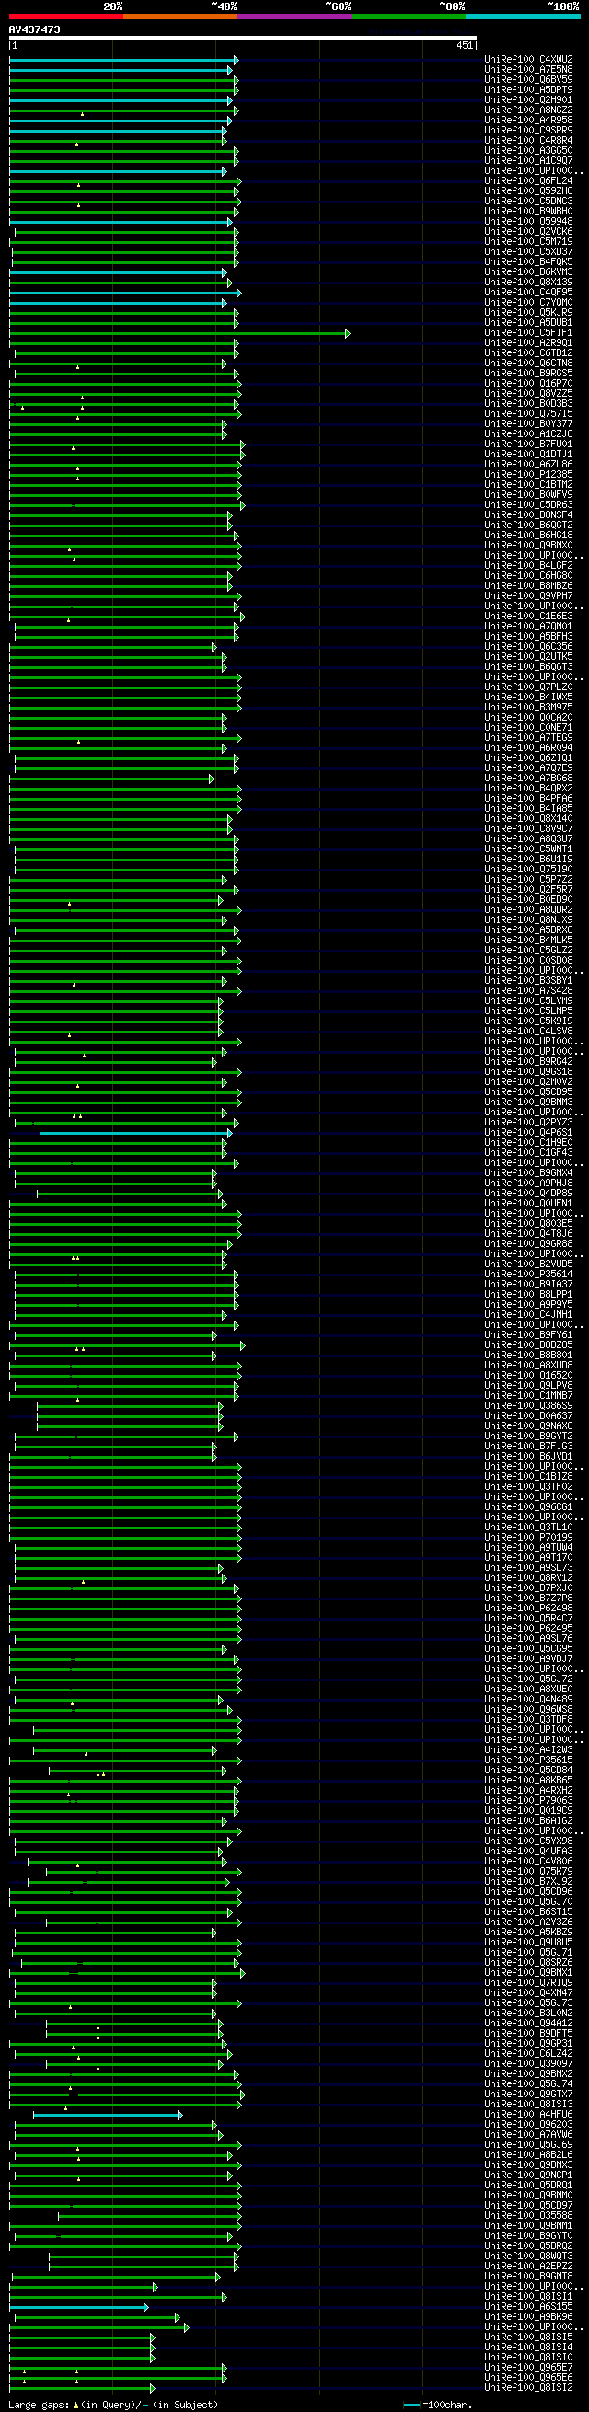
Task: Select the label UniRef100_C1BIZ8
Action: coord(529,1477)
